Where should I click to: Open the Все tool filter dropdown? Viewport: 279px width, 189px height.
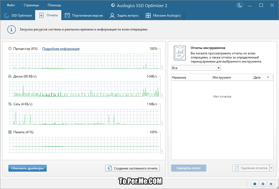coord(196,68)
